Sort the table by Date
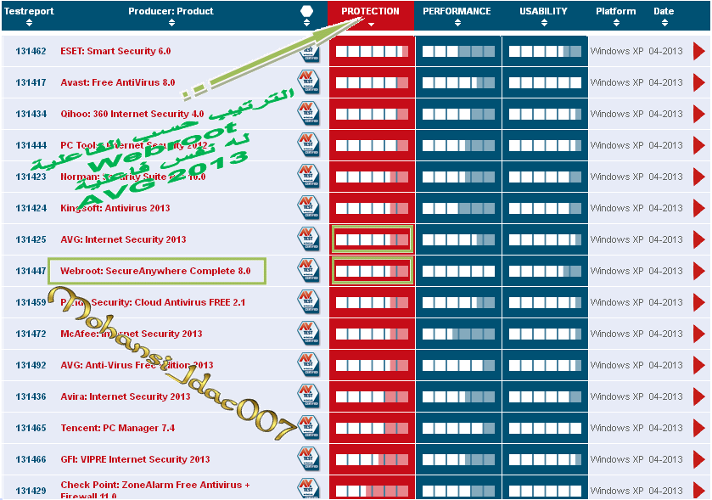Image resolution: width=712 pixels, height=500 pixels. coord(664,15)
